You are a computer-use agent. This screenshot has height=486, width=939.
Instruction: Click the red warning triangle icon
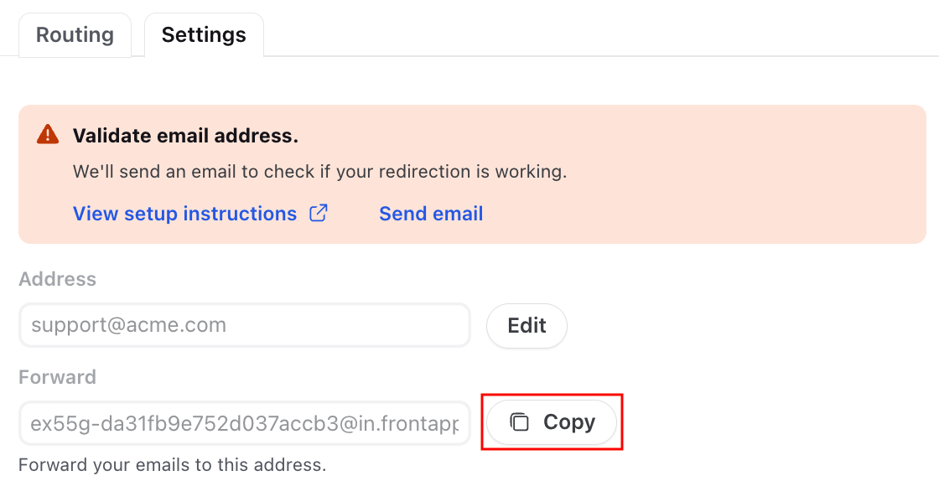(x=48, y=135)
